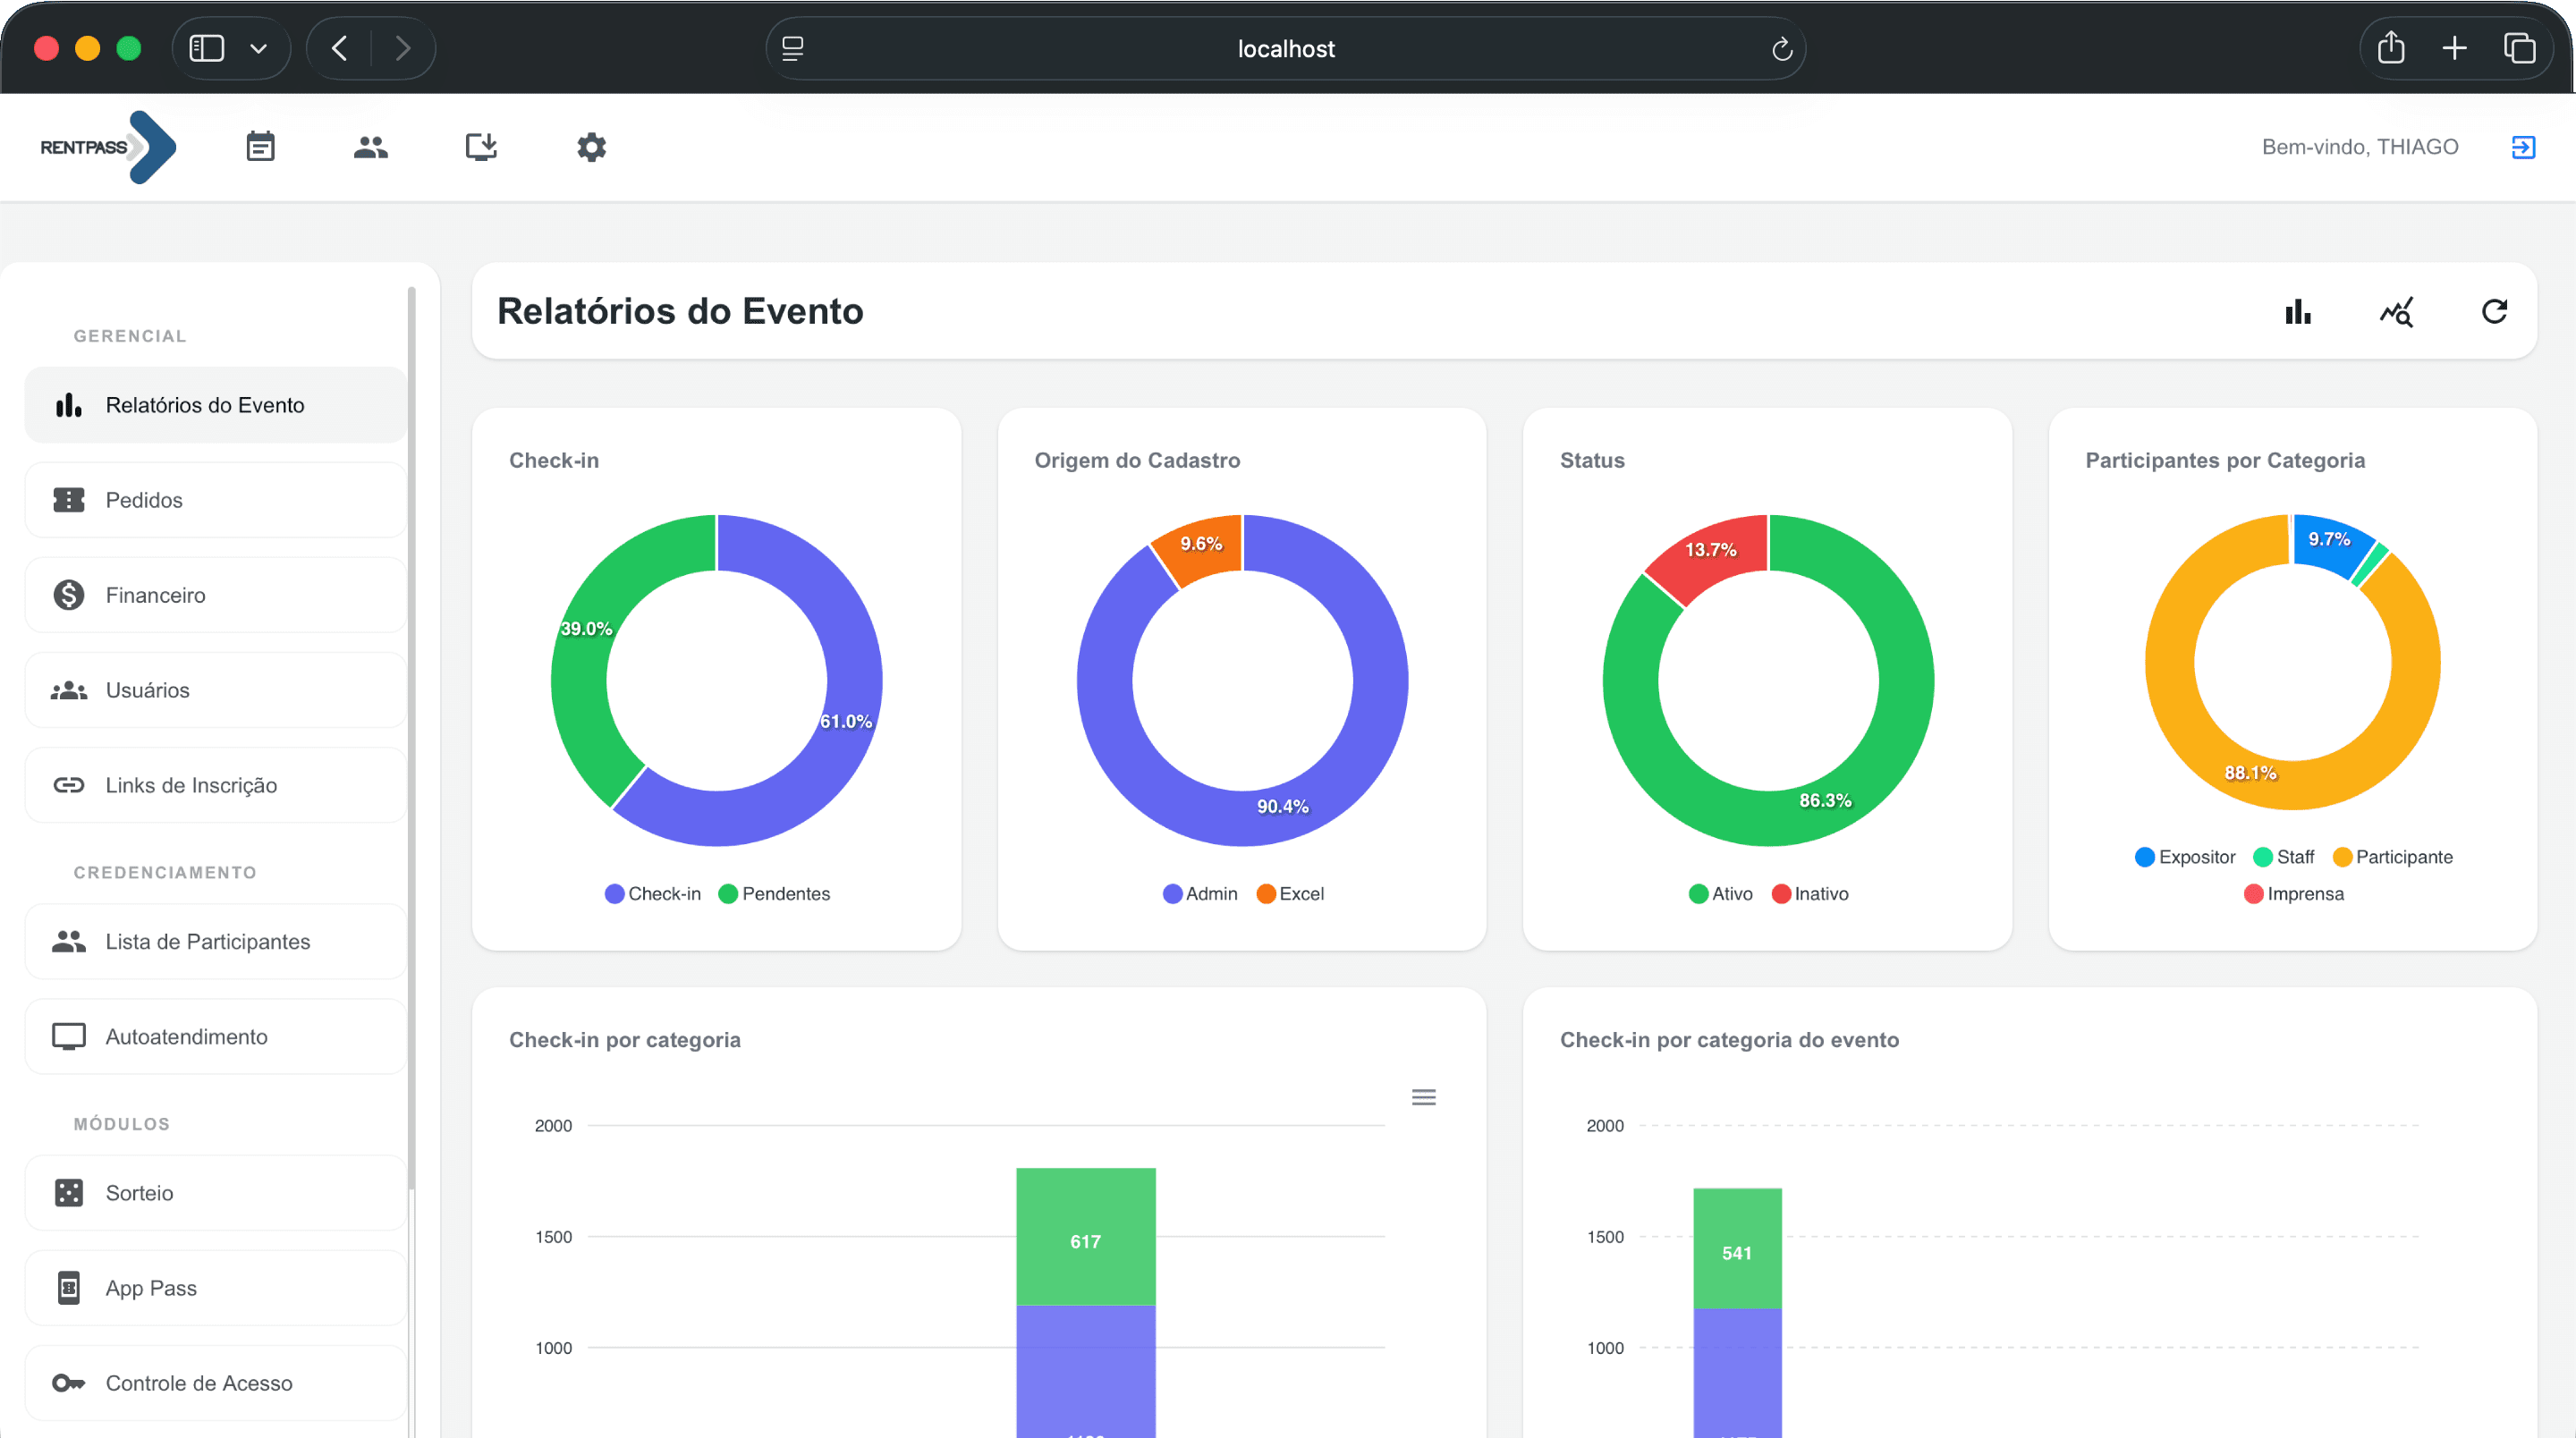Toggle Excel legend series
The width and height of the screenshot is (2576, 1438).
[x=1290, y=893]
